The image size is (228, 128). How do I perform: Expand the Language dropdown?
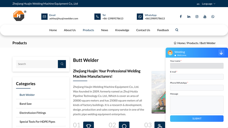[209, 4]
